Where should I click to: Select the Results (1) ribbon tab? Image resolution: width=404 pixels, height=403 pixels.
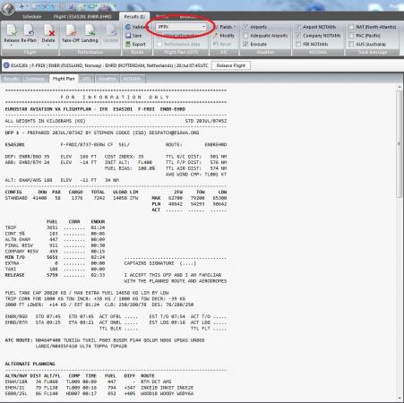[x=134, y=17]
